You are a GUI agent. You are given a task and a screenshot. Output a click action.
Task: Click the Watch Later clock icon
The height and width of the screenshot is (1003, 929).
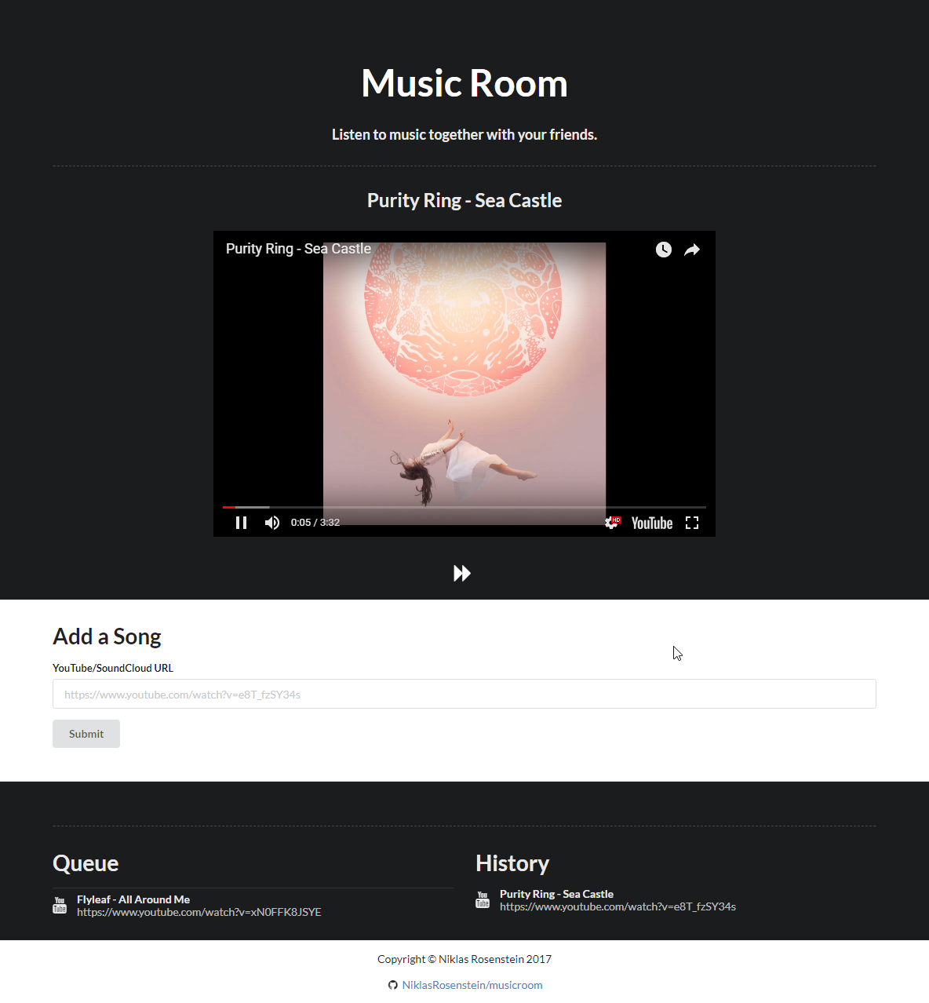click(664, 250)
